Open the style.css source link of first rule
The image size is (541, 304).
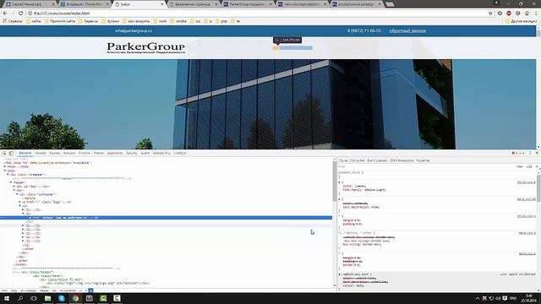[x=527, y=182]
